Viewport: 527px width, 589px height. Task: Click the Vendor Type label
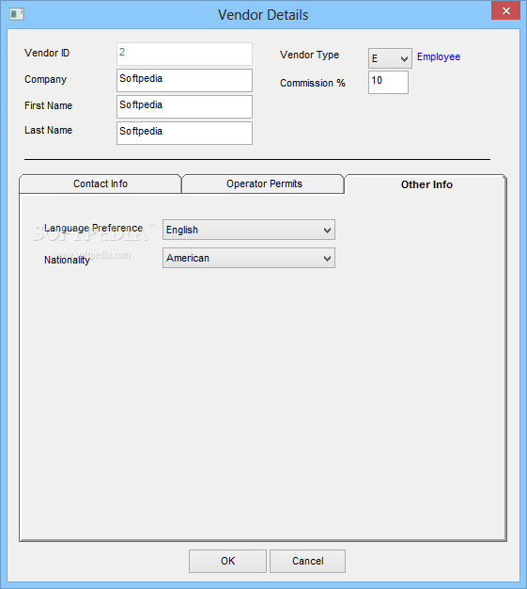tap(309, 55)
